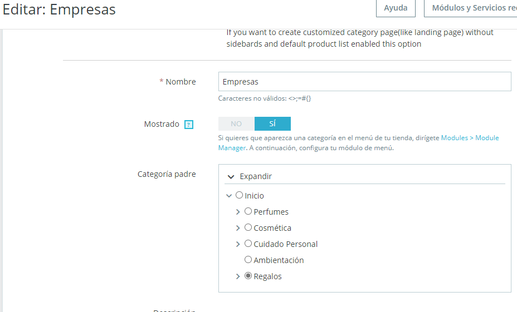This screenshot has height=312, width=517.
Task: Collapse the Inicio tree node
Action: (229, 196)
